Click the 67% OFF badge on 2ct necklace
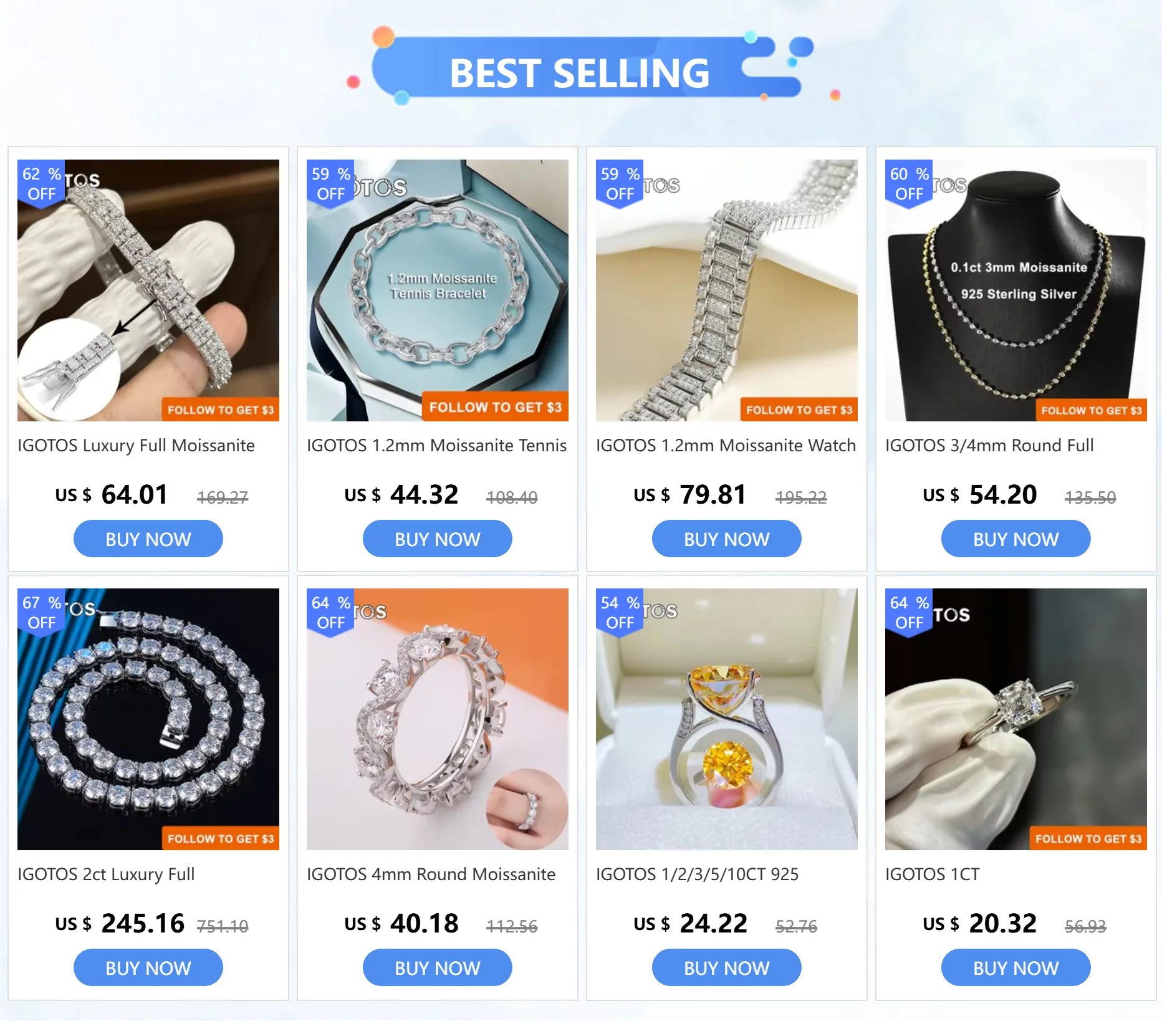 click(x=41, y=612)
